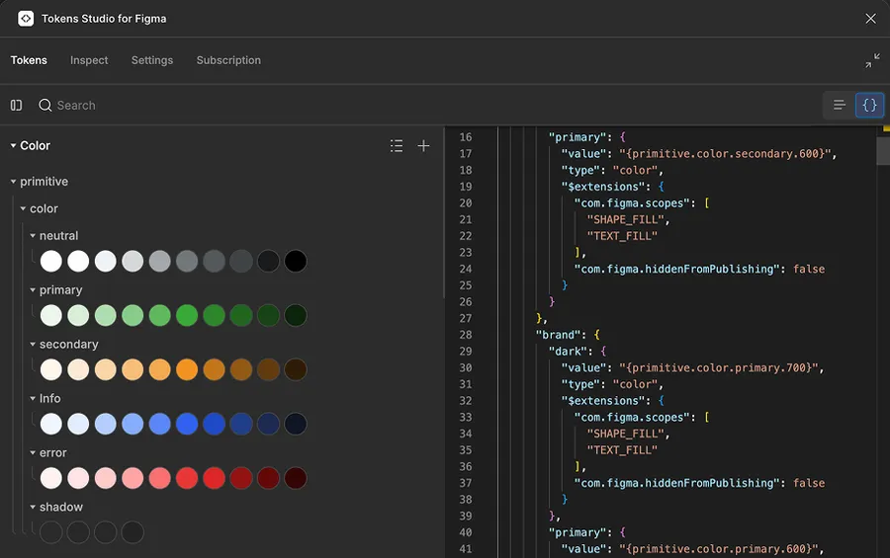Screen dimensions: 890x558
Task: Open the Inspect tab
Action: click(x=89, y=60)
